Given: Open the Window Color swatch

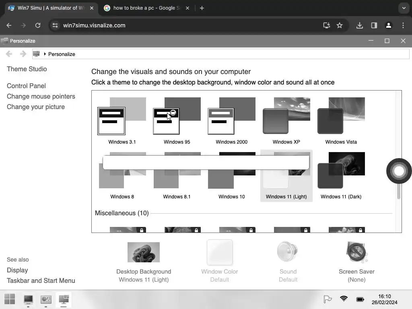Looking at the screenshot, I should (220, 252).
